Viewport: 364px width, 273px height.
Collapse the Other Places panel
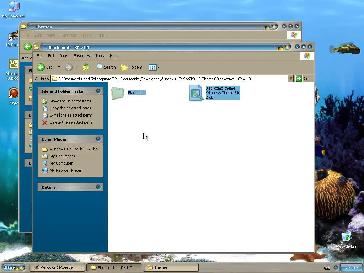[98, 139]
